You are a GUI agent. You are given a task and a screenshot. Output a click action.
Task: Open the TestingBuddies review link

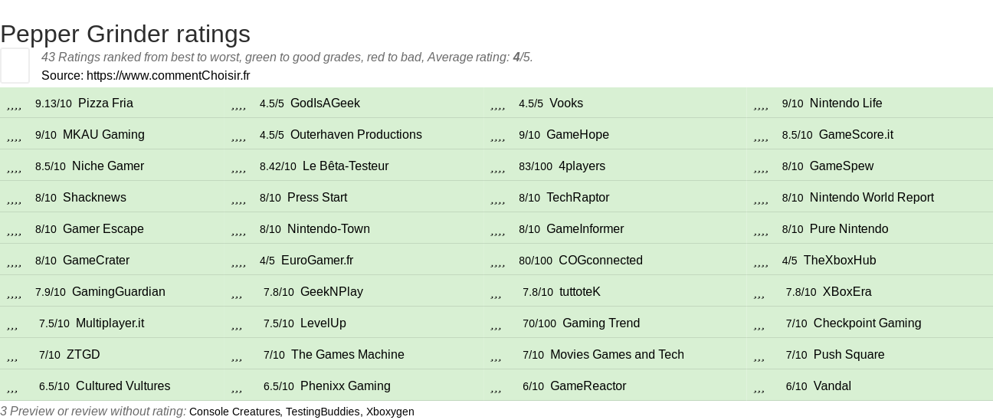323,412
